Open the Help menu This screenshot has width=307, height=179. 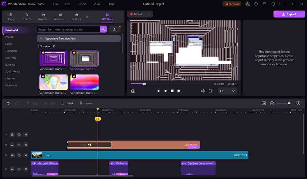click(x=111, y=4)
